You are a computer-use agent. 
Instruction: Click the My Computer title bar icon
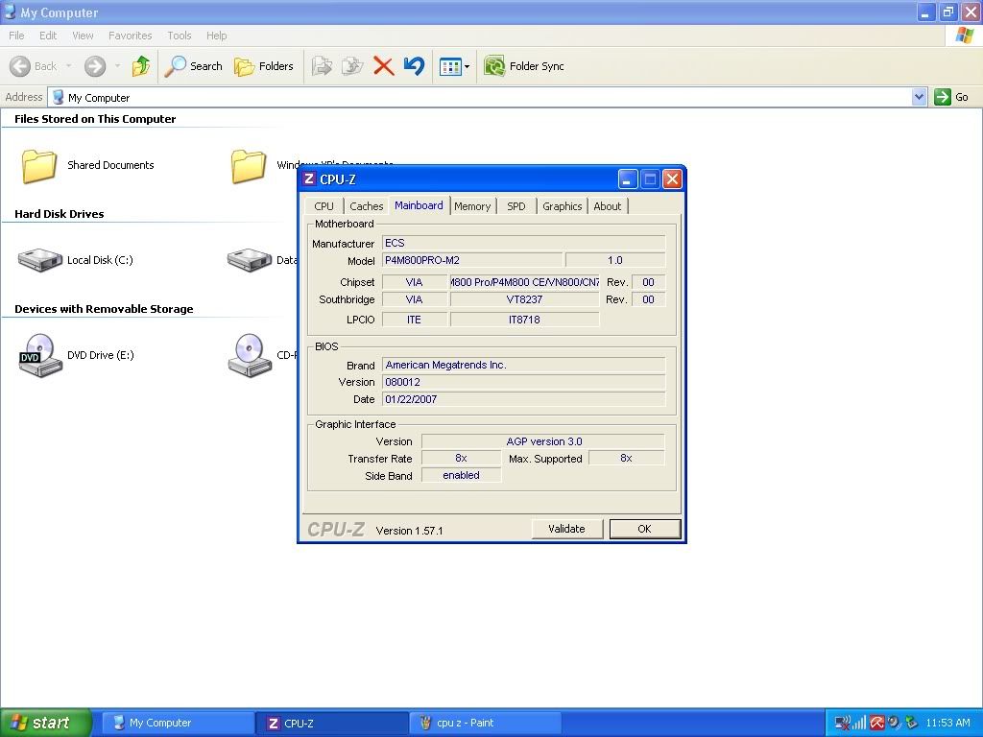pyautogui.click(x=10, y=12)
